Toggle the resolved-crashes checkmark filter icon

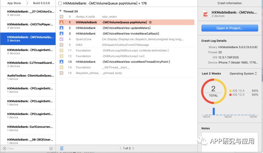click(x=51, y=148)
